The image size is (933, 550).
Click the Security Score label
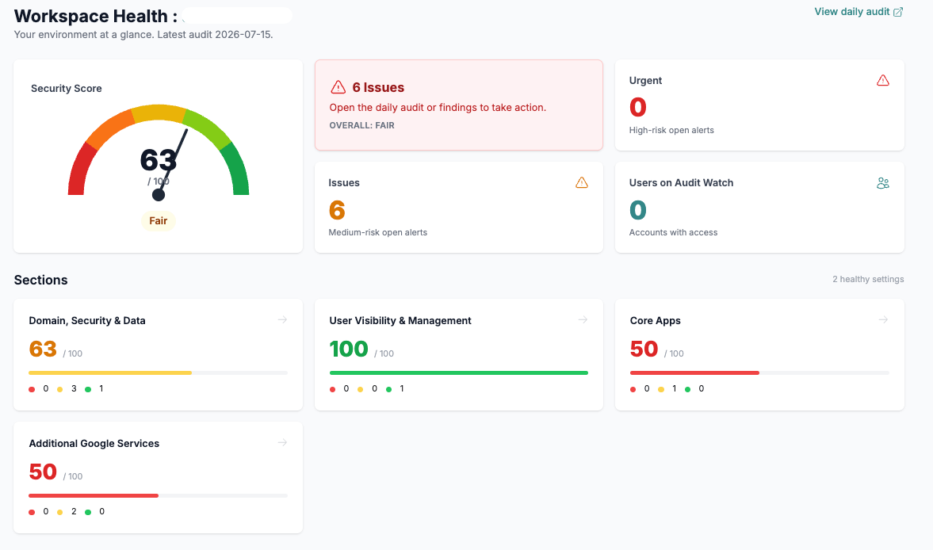click(x=66, y=89)
